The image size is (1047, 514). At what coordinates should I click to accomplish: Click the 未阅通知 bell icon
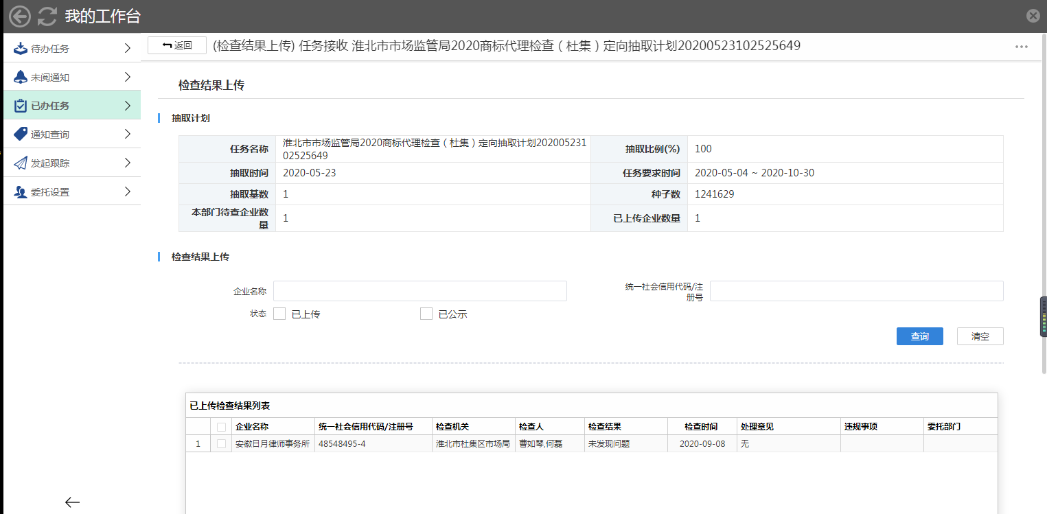coord(21,78)
